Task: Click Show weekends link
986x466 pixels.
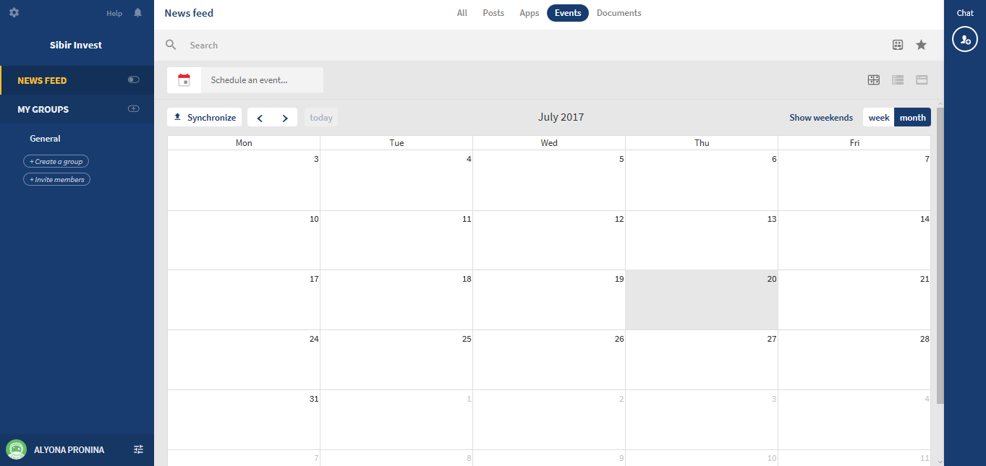Action: [x=821, y=118]
